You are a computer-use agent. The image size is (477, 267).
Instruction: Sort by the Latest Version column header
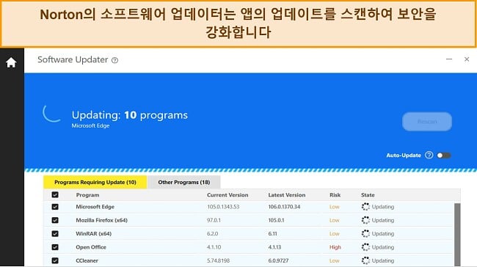pyautogui.click(x=286, y=195)
